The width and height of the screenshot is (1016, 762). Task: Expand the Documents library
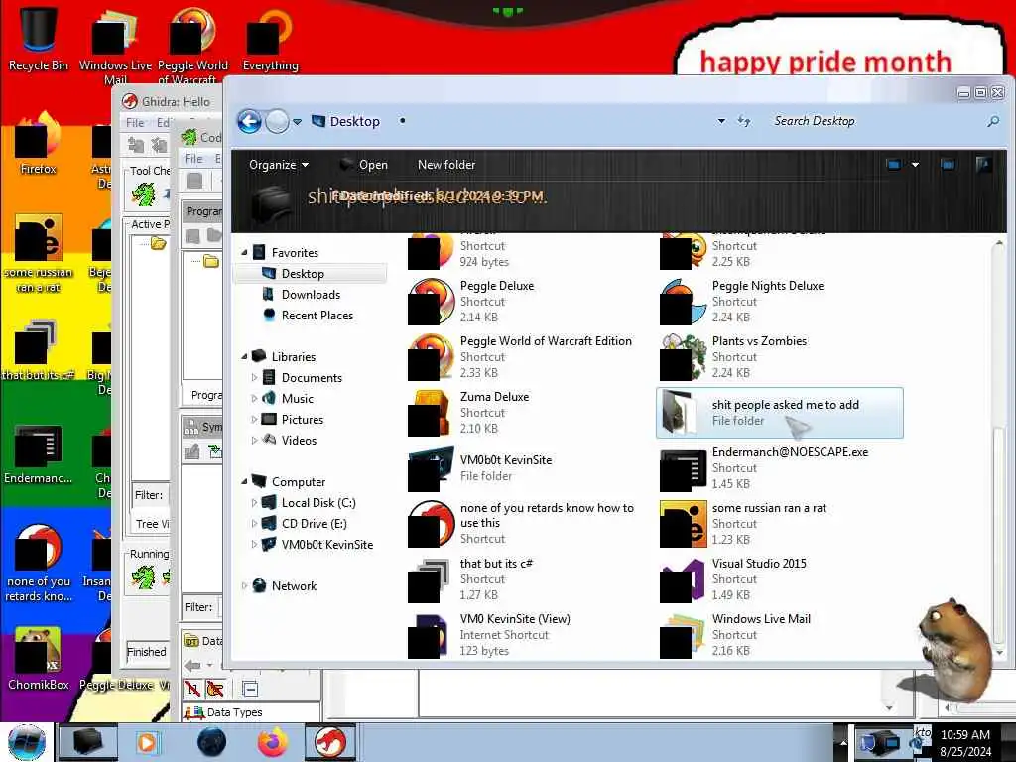coord(254,378)
